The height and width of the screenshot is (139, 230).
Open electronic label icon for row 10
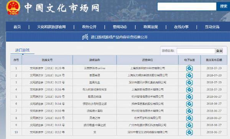point(189,132)
